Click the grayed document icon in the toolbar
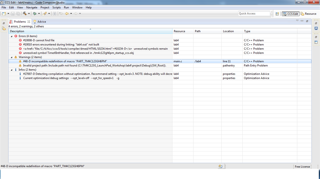Viewport: 320px width, 179px height. point(55,13)
